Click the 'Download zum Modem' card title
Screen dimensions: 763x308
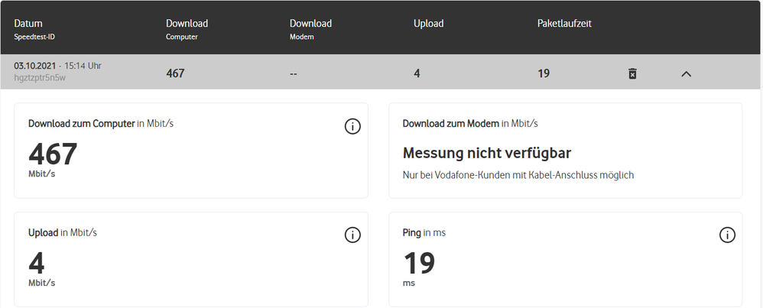[x=451, y=123]
